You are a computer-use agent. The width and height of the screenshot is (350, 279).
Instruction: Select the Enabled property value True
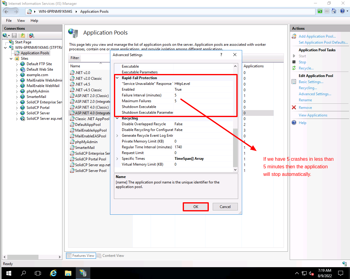coord(203,89)
